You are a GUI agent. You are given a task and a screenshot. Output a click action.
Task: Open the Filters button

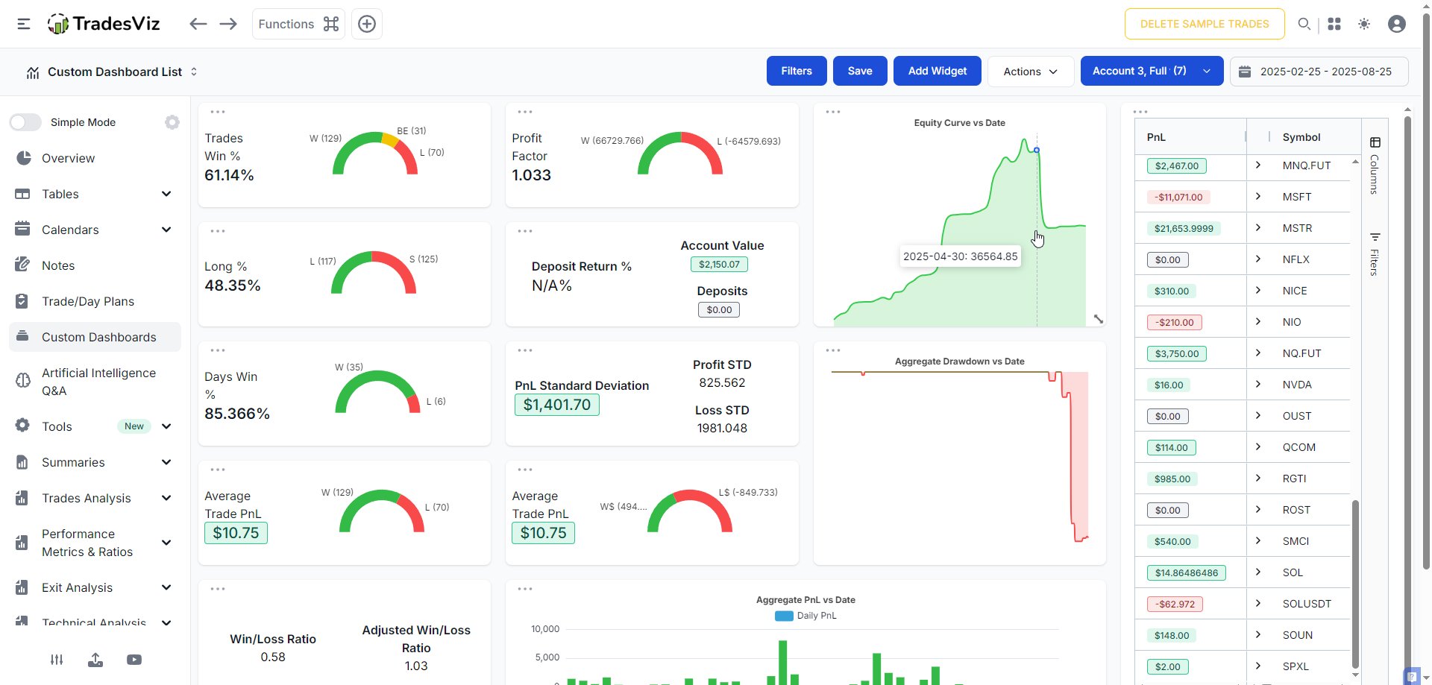[797, 71]
